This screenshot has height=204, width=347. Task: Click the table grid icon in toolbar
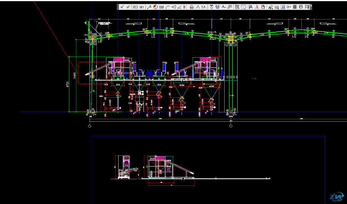tap(295, 7)
